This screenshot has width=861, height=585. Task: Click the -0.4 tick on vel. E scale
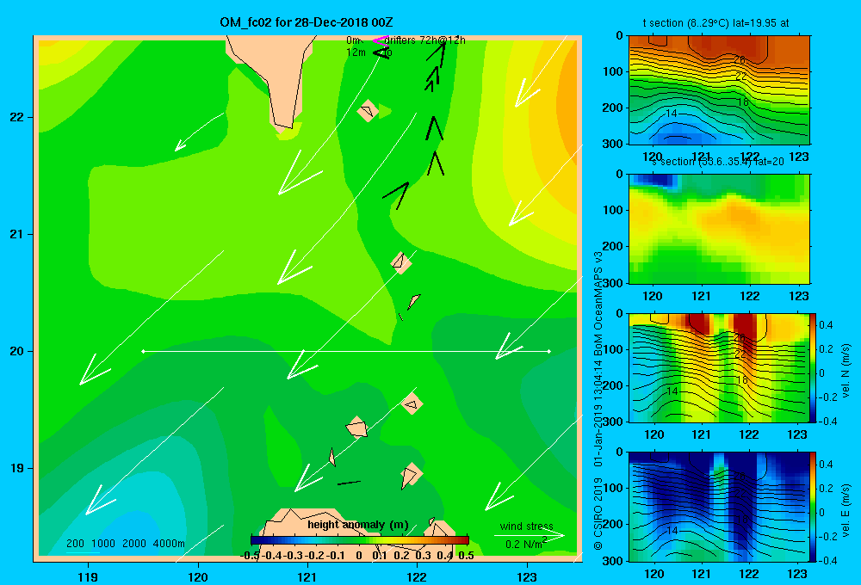pyautogui.click(x=827, y=560)
